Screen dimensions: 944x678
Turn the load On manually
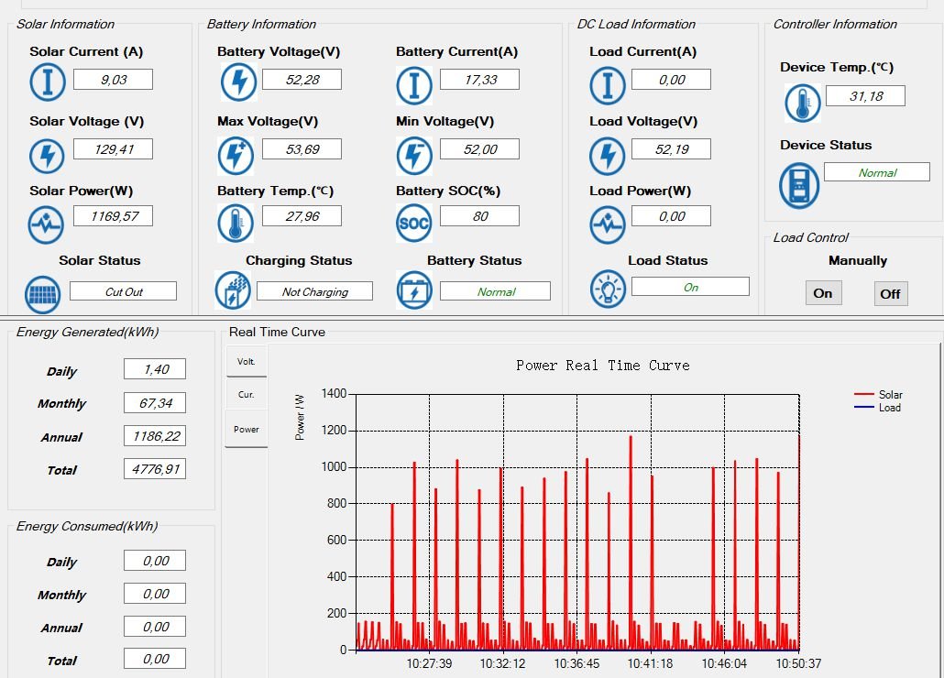pyautogui.click(x=823, y=293)
